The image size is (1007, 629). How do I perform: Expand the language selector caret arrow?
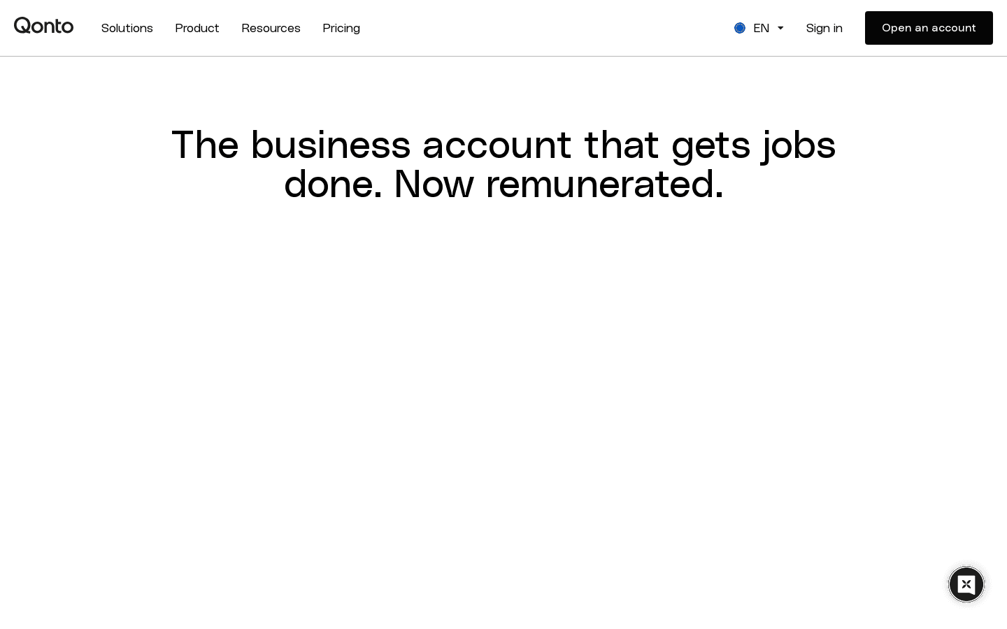[780, 28]
